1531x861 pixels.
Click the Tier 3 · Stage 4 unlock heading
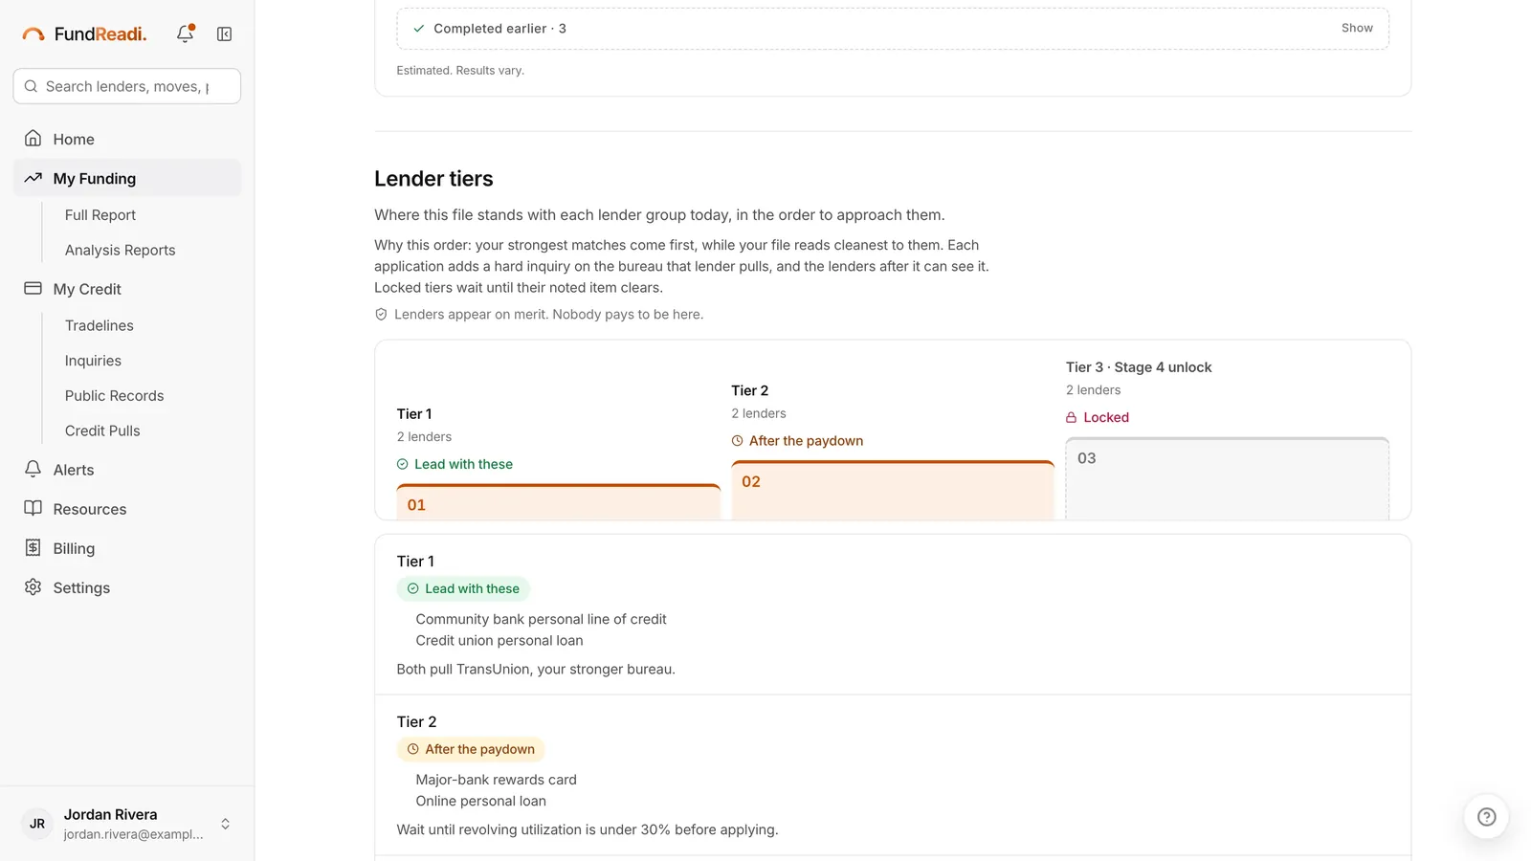[x=1139, y=367]
